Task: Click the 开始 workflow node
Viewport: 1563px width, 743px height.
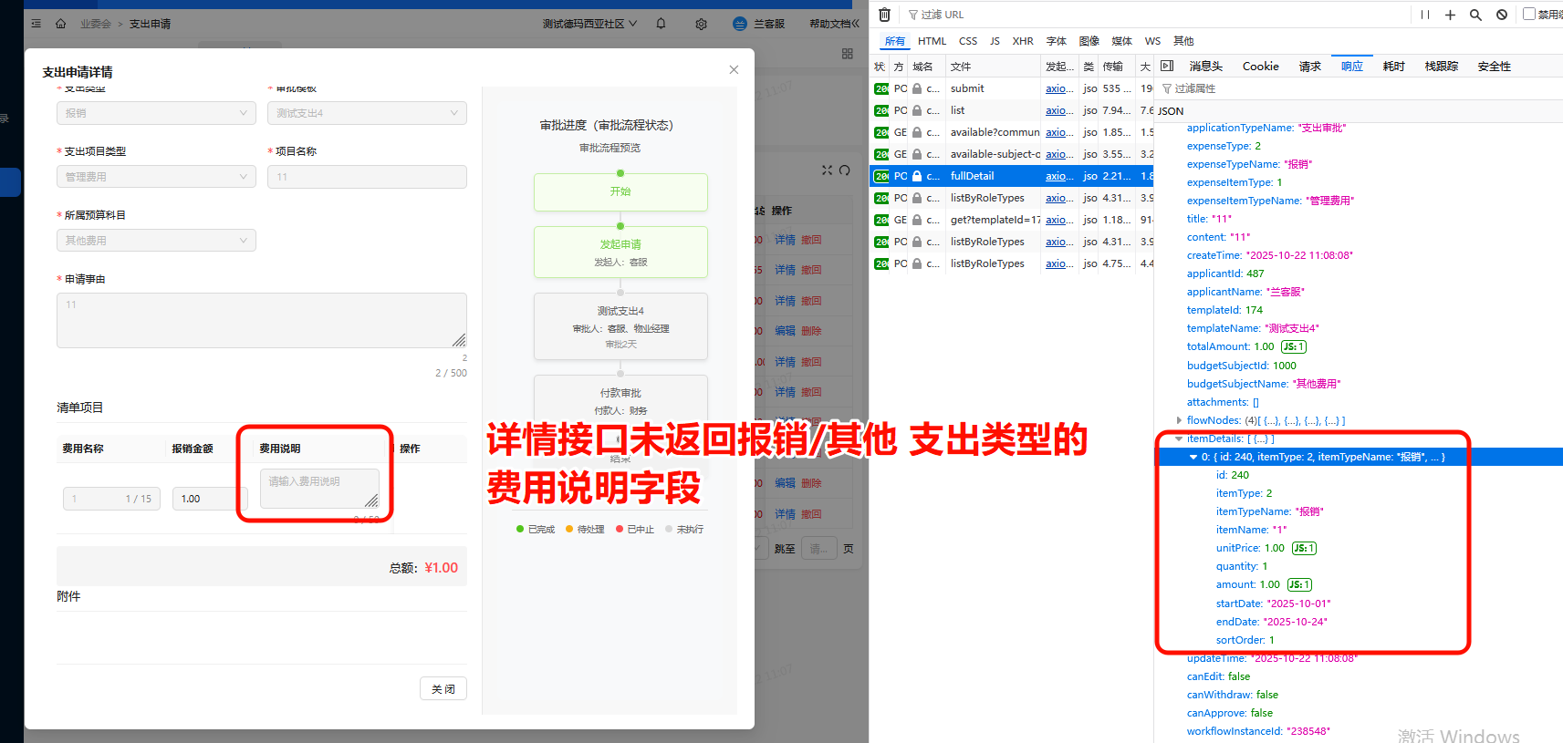Action: (620, 191)
